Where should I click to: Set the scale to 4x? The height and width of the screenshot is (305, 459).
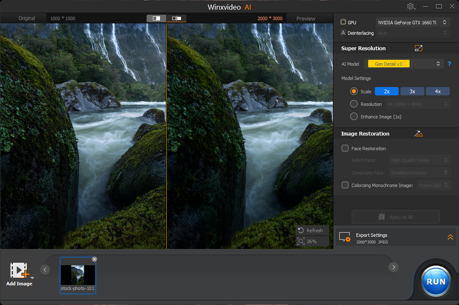438,91
